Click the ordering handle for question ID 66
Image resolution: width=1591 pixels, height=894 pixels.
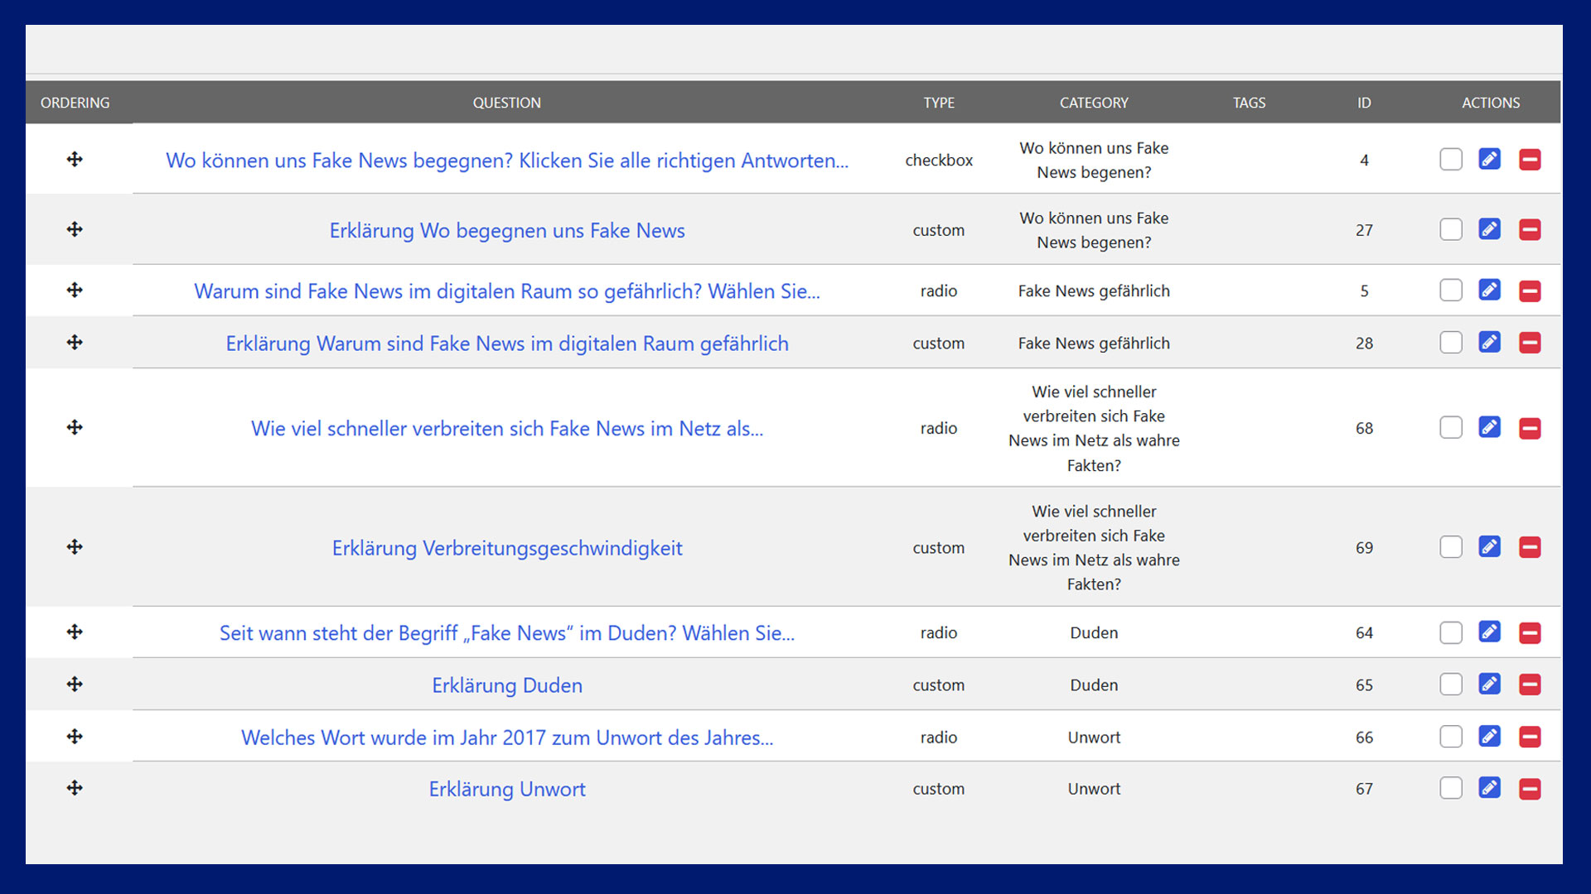75,736
